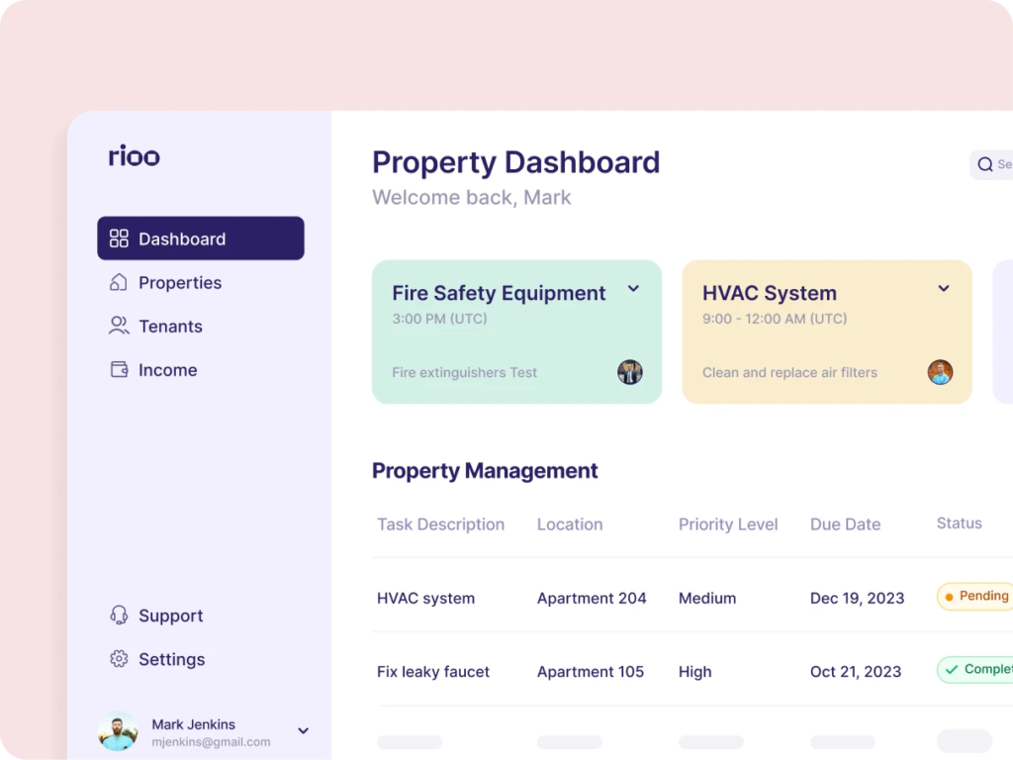Click 'High' priority cell
This screenshot has width=1013, height=760.
[695, 672]
